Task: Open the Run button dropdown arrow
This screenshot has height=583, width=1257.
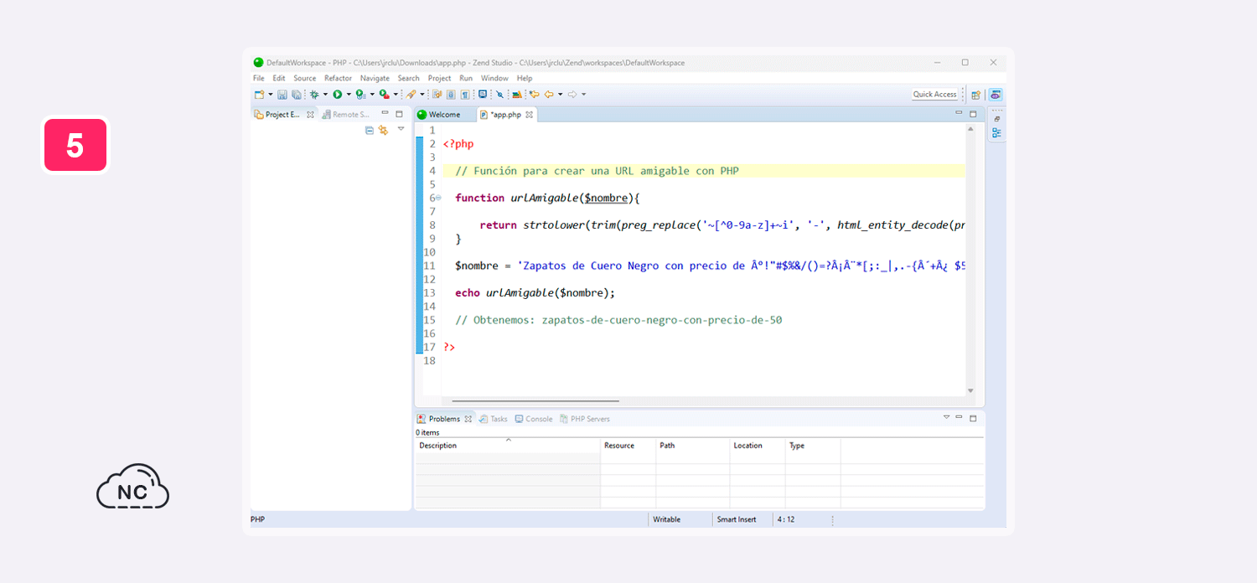Action: pos(349,95)
